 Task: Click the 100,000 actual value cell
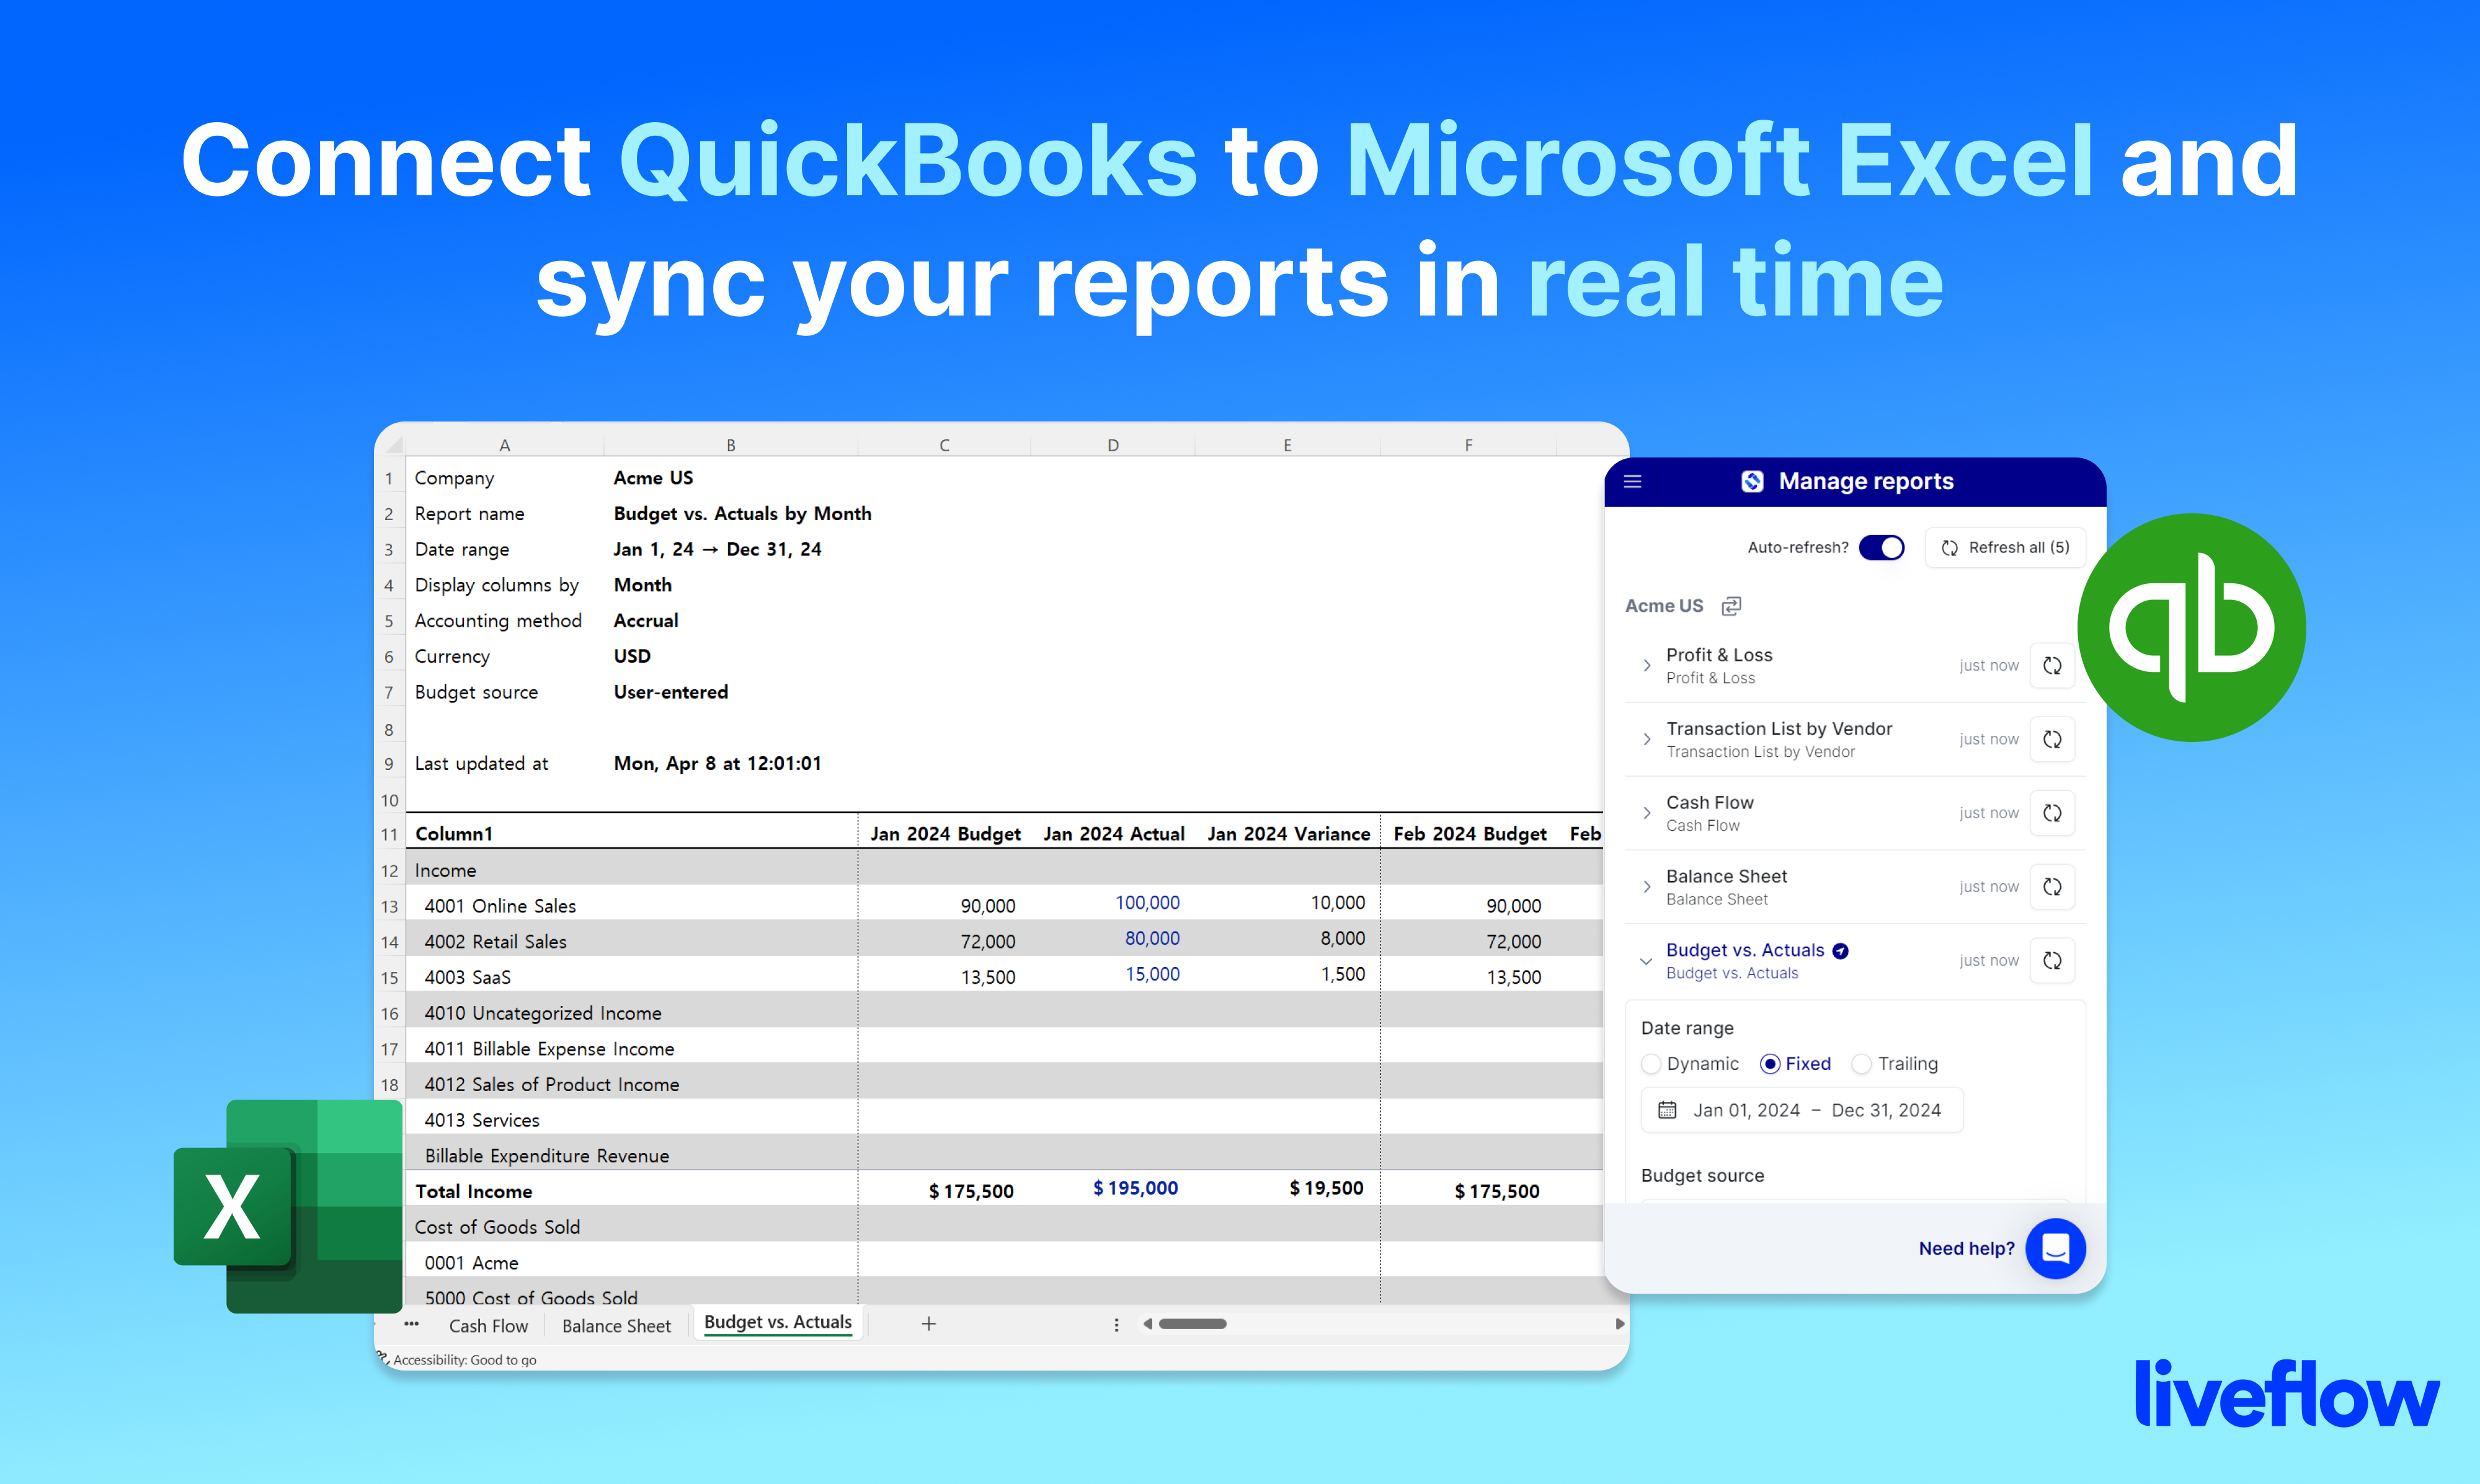pos(1147,903)
